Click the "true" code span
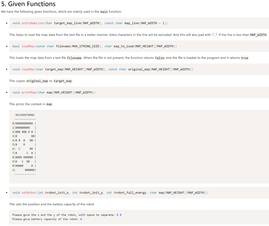The height and width of the screenshot is (226, 269). click(244, 58)
